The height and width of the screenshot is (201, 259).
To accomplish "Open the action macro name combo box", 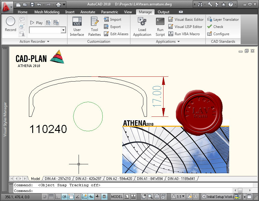I will click(x=47, y=30).
